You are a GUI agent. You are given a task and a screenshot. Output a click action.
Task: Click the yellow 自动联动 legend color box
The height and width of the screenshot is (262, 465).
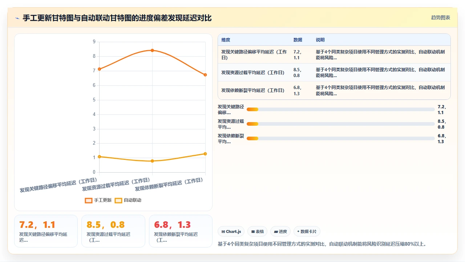(x=118, y=200)
